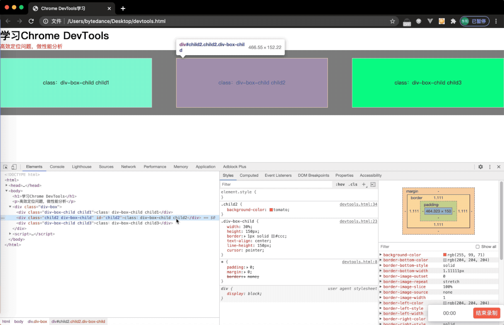View site information icon in address bar
This screenshot has height=325, width=504.
(46, 21)
